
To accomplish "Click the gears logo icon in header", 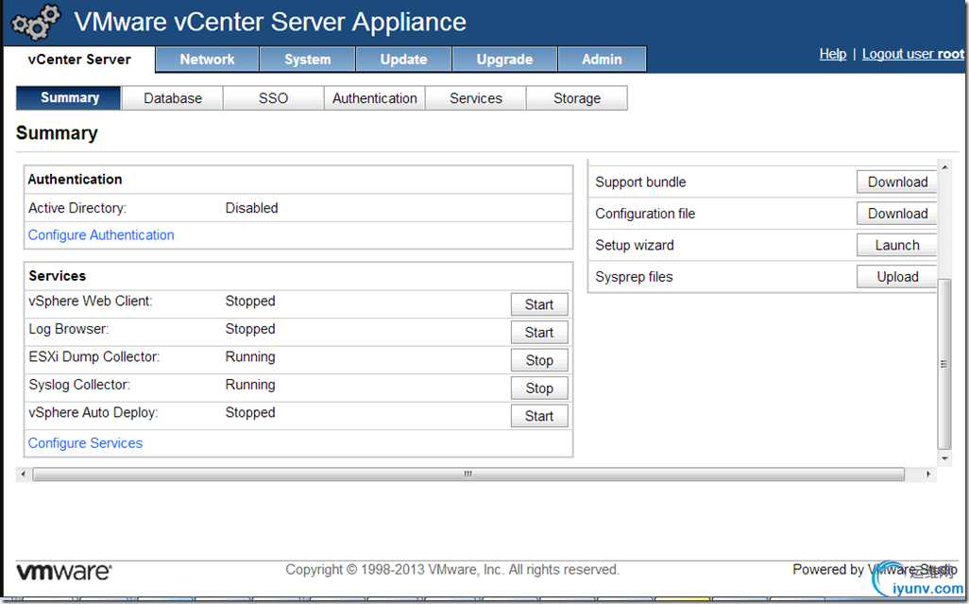I will pyautogui.click(x=36, y=22).
